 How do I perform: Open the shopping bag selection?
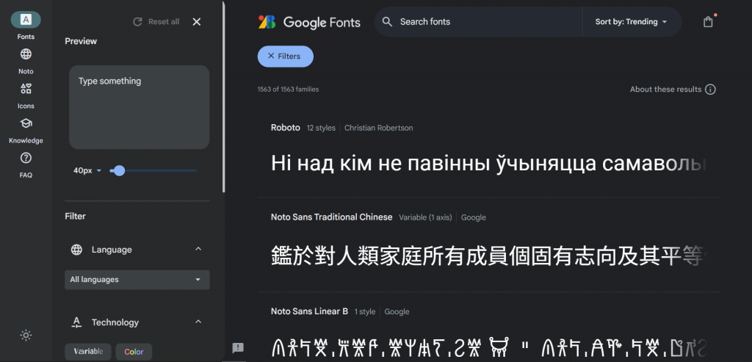coord(709,21)
